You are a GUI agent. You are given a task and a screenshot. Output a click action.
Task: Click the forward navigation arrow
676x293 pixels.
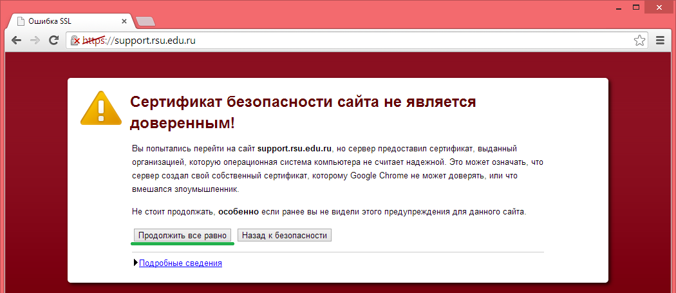pyautogui.click(x=35, y=41)
